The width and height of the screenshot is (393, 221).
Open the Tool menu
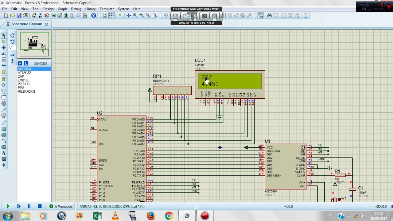point(36,9)
